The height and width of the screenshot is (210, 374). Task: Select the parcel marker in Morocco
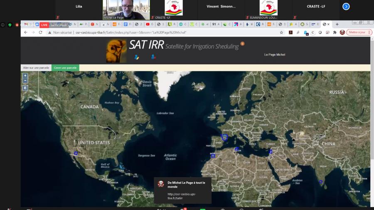[213, 156]
